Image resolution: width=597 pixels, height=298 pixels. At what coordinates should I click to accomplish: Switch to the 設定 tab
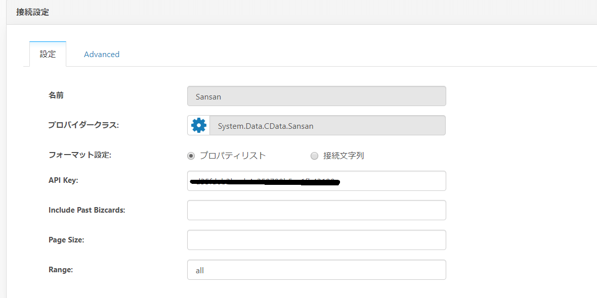coord(48,54)
